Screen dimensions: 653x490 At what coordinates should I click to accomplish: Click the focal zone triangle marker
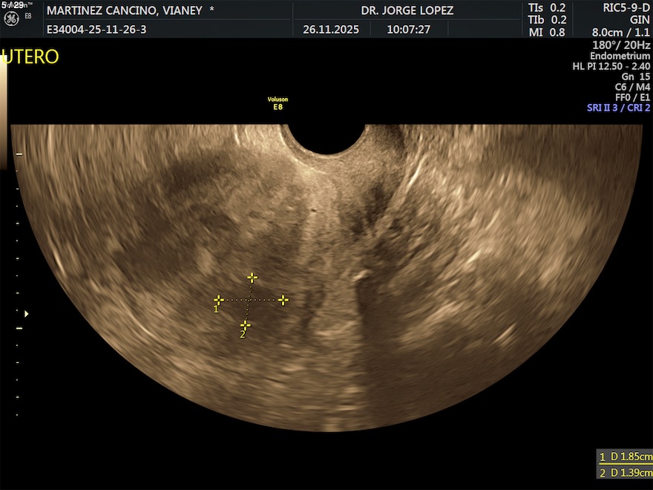click(27, 313)
